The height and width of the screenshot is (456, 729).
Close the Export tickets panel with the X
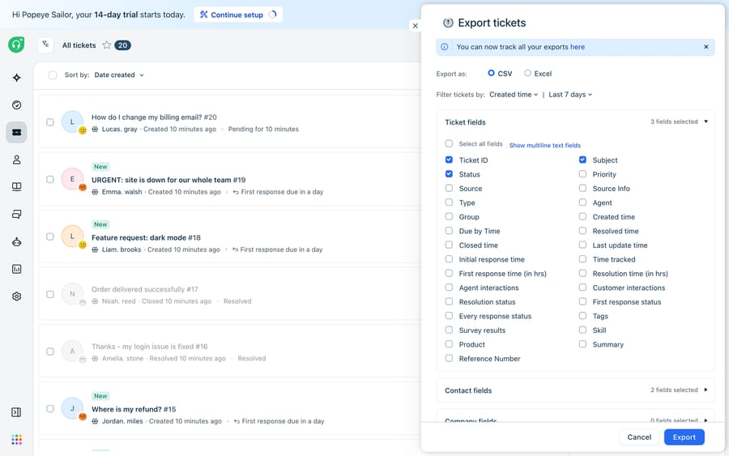click(416, 26)
